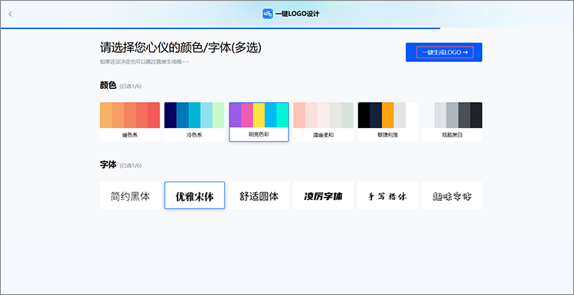Select the 冷色系 cool color palette

[194, 122]
